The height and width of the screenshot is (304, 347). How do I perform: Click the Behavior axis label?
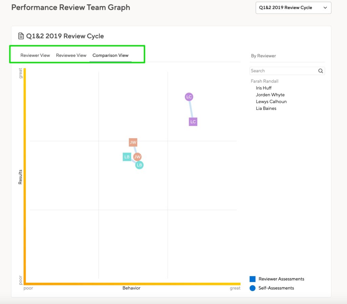131,288
